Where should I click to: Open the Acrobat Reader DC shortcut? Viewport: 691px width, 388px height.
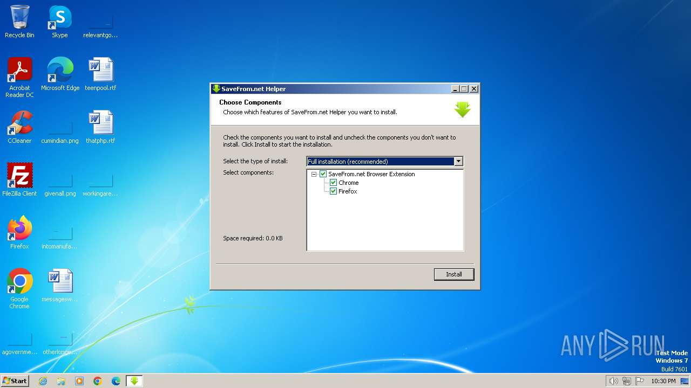19,78
